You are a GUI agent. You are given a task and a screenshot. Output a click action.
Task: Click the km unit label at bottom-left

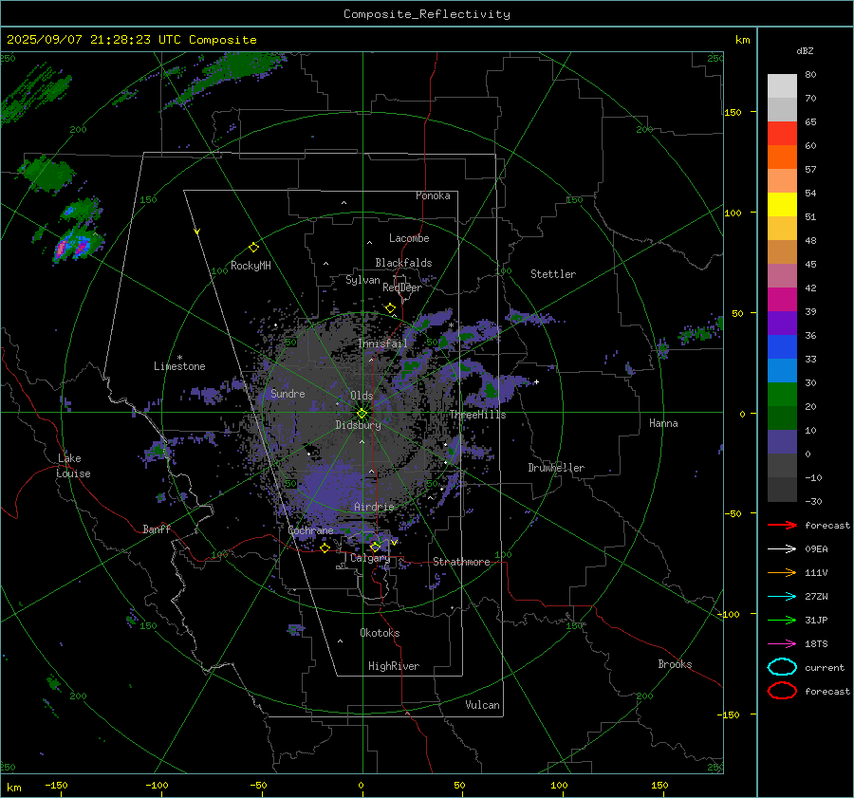[x=13, y=788]
